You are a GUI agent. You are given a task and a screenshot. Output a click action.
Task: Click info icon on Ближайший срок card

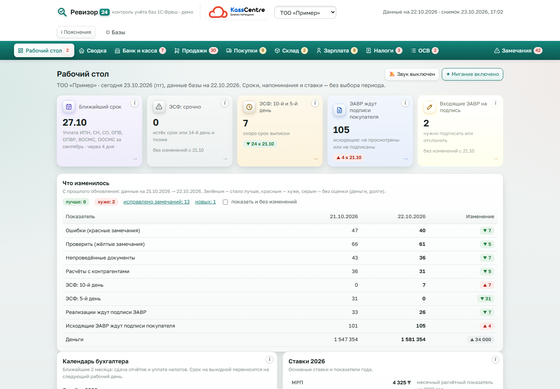coord(135,103)
